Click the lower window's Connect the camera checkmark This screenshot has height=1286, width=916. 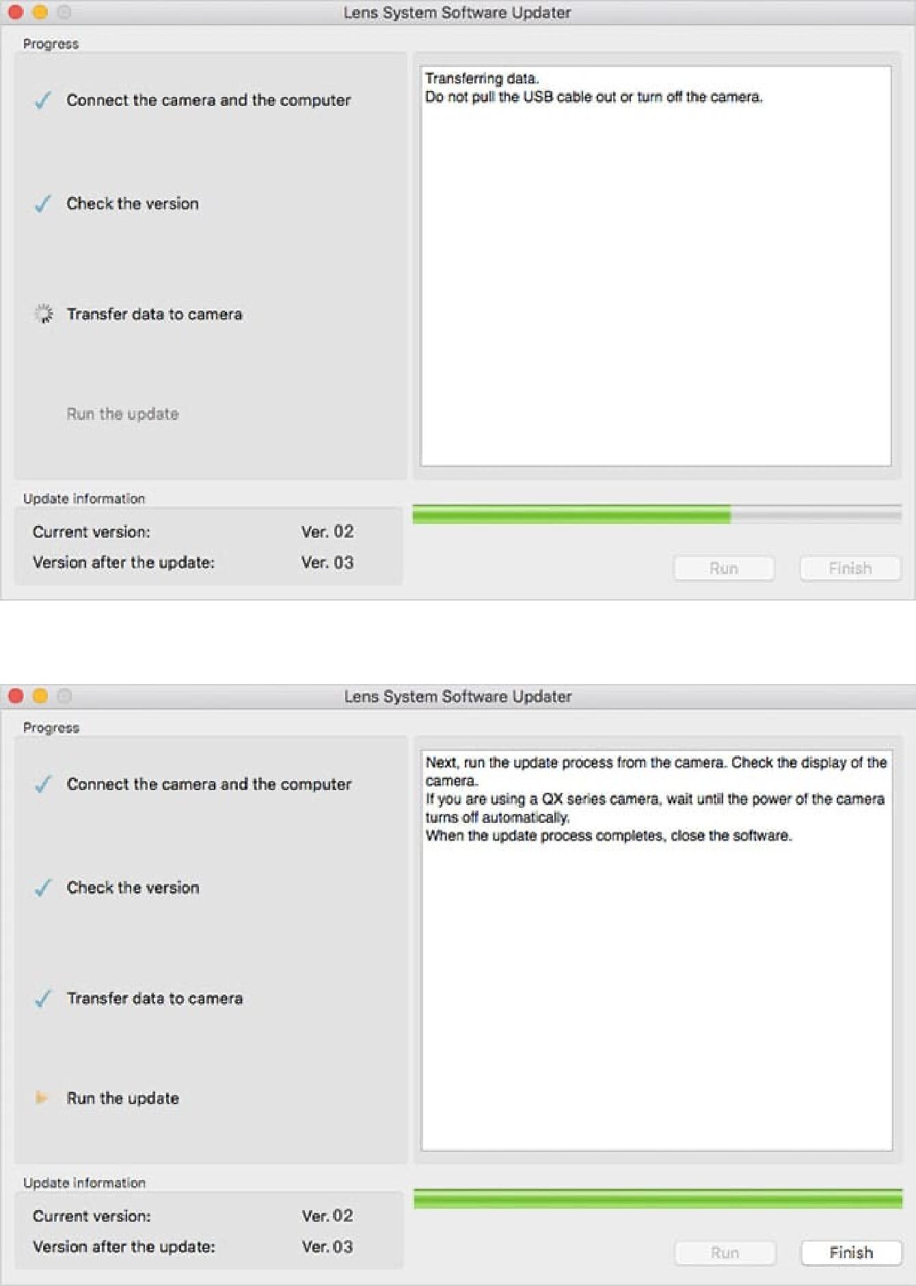43,785
